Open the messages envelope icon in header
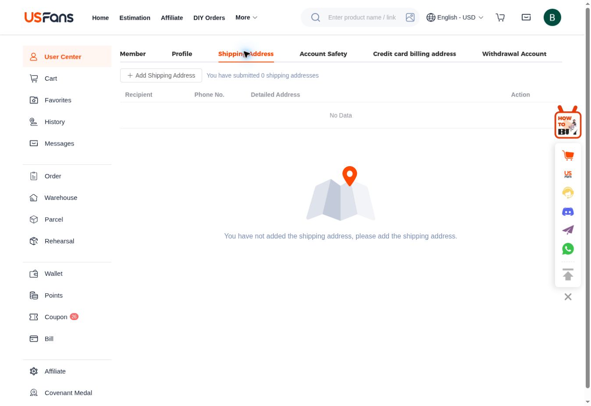The width and height of the screenshot is (591, 406). pyautogui.click(x=526, y=18)
